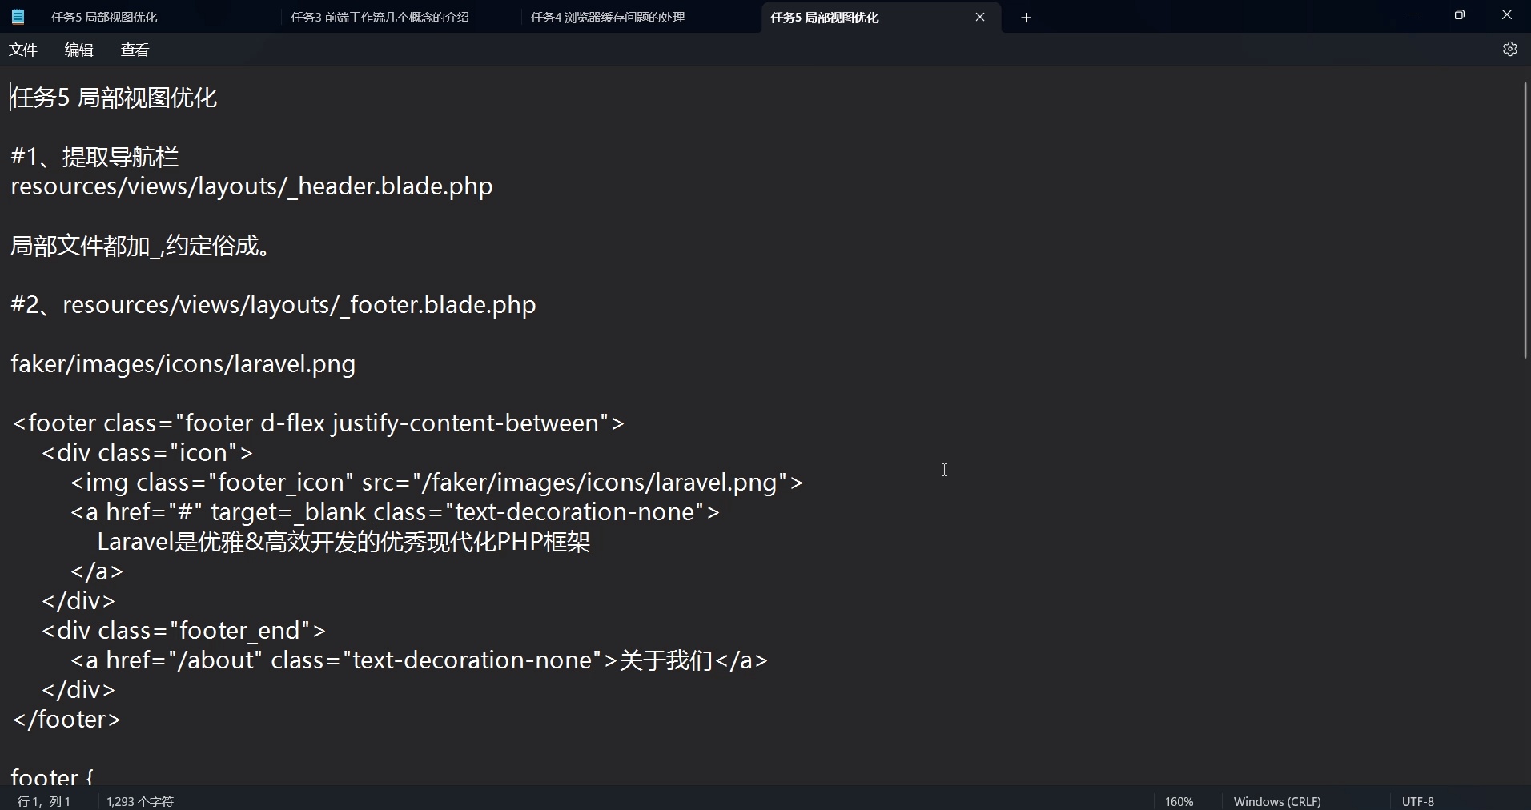Open the 文件 menu
Image resolution: width=1531 pixels, height=810 pixels.
coord(23,49)
